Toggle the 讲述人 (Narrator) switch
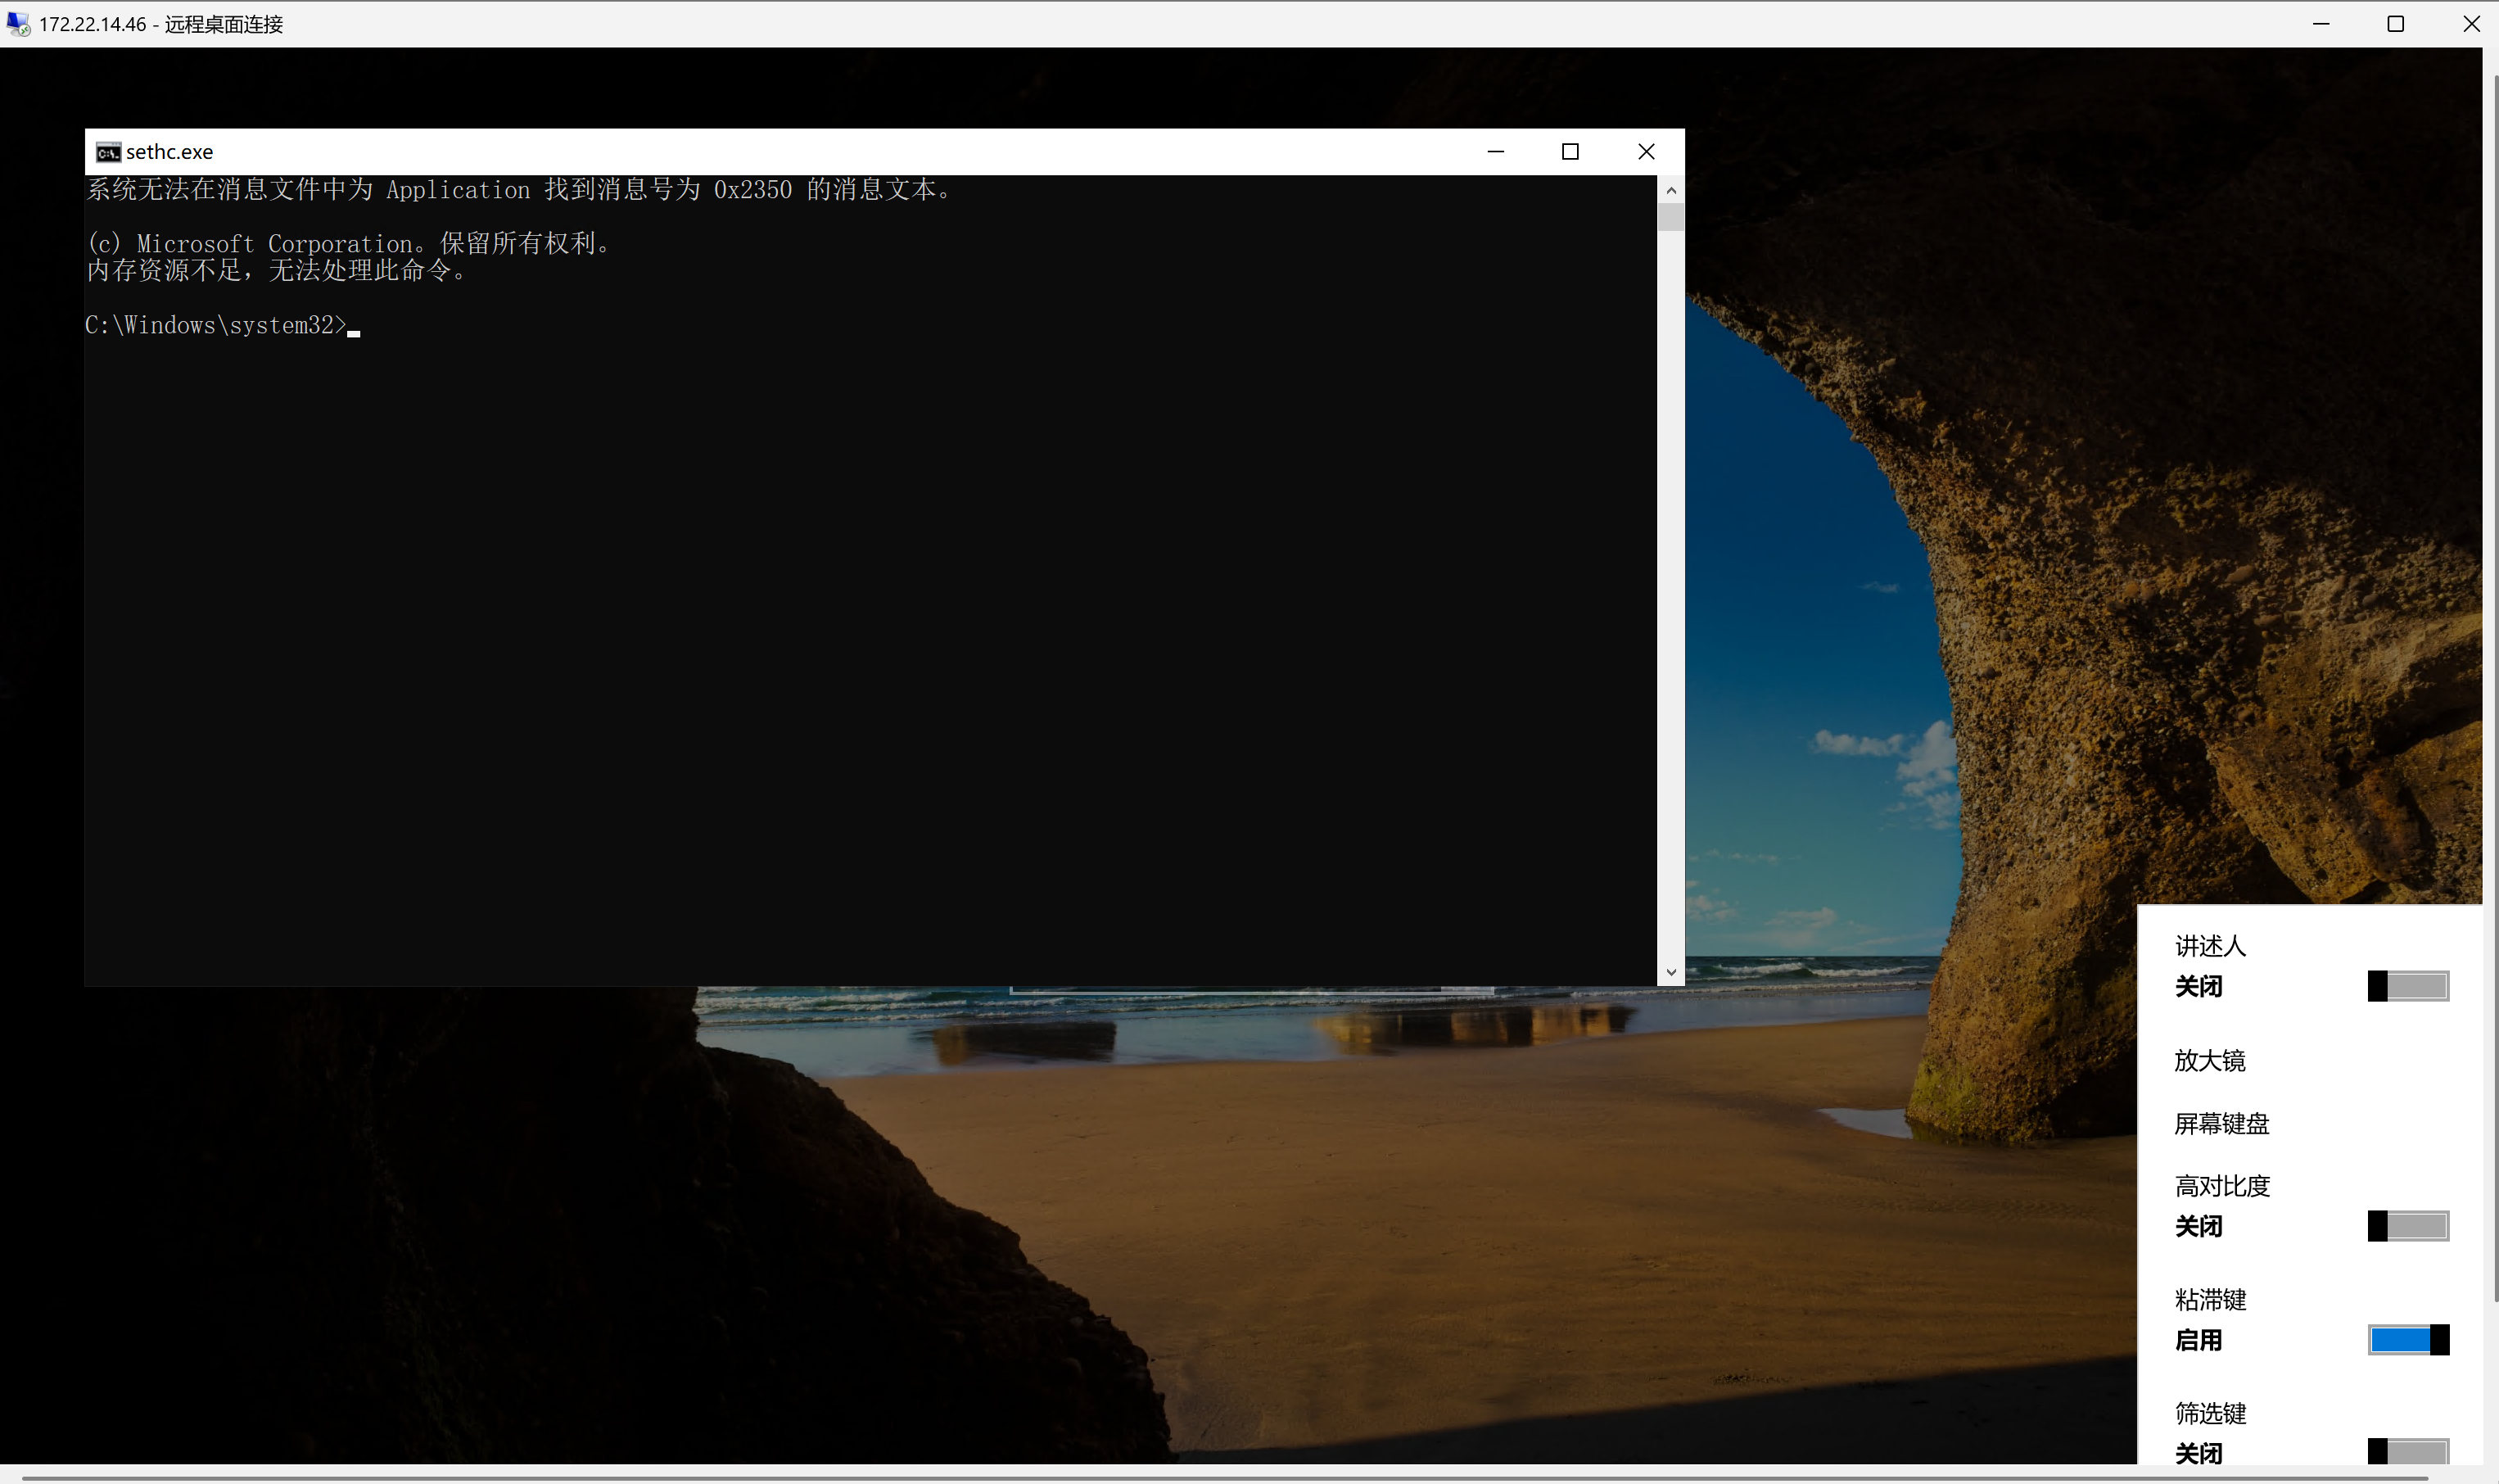The width and height of the screenshot is (2499, 1484). (x=2408, y=986)
